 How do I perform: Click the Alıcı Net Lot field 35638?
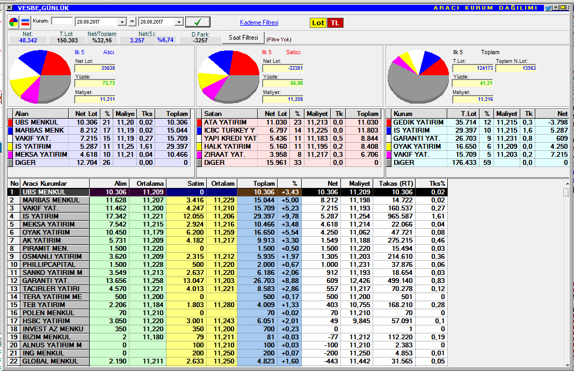(x=95, y=68)
